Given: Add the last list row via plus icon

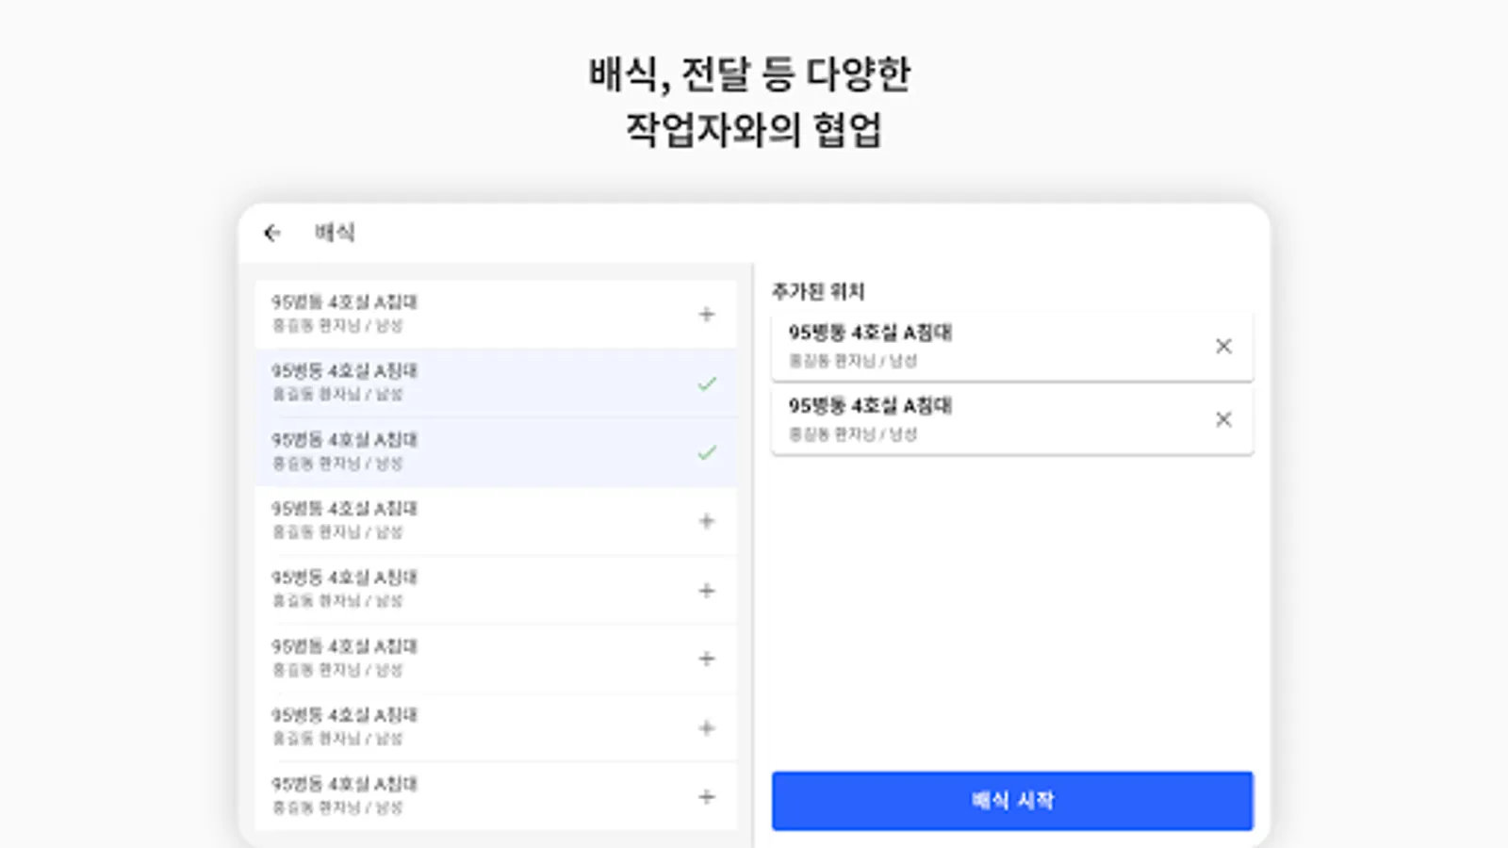Looking at the screenshot, I should click(707, 797).
